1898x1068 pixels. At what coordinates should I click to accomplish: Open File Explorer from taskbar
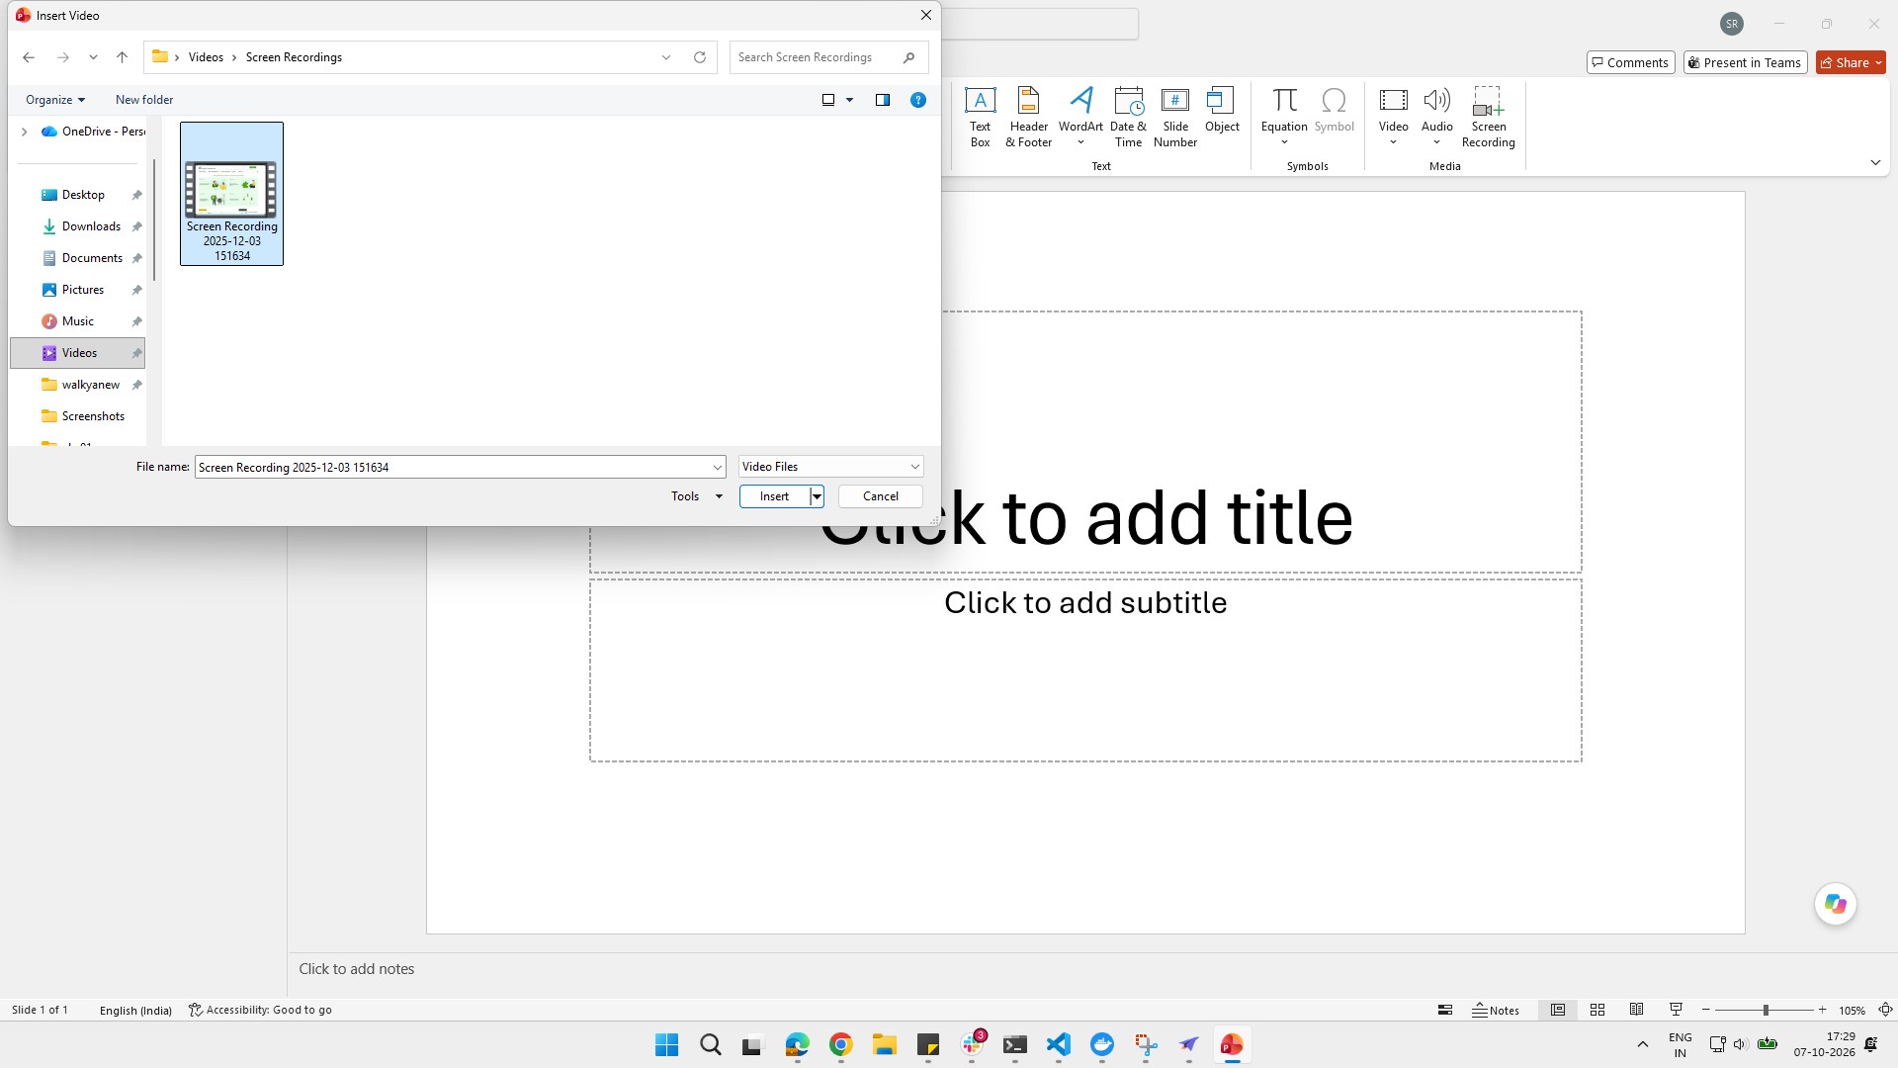pyautogui.click(x=884, y=1045)
